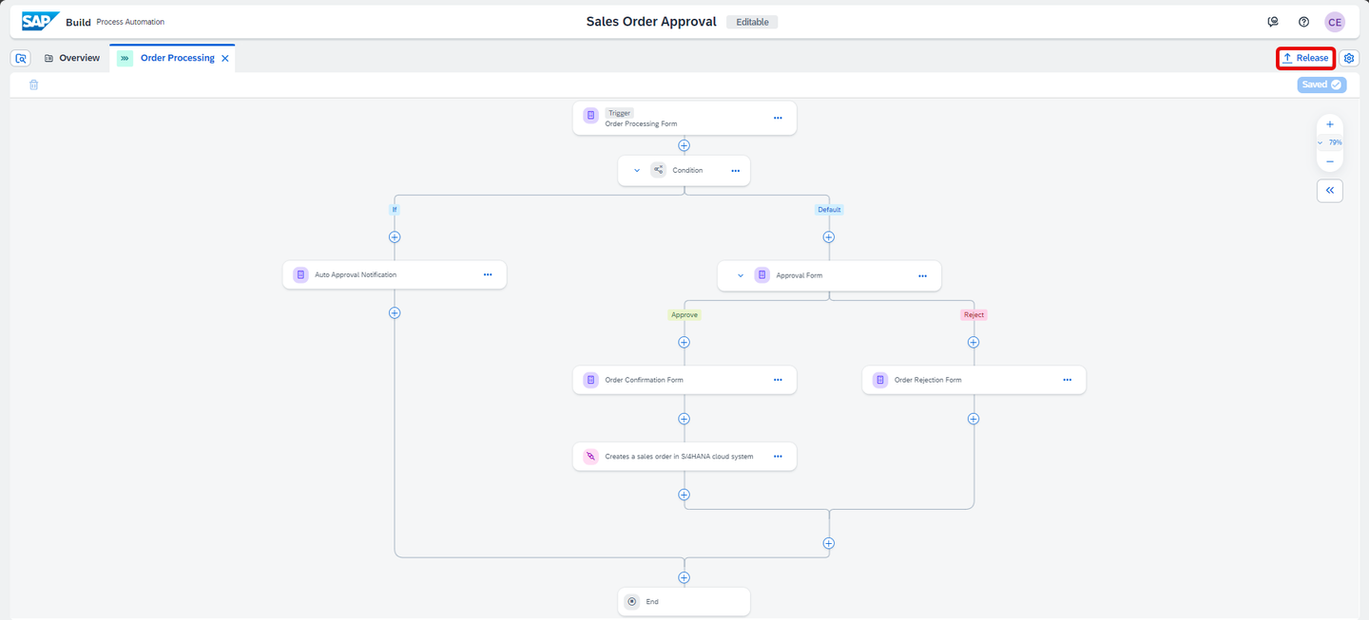Close the Order Processing tab

[225, 58]
